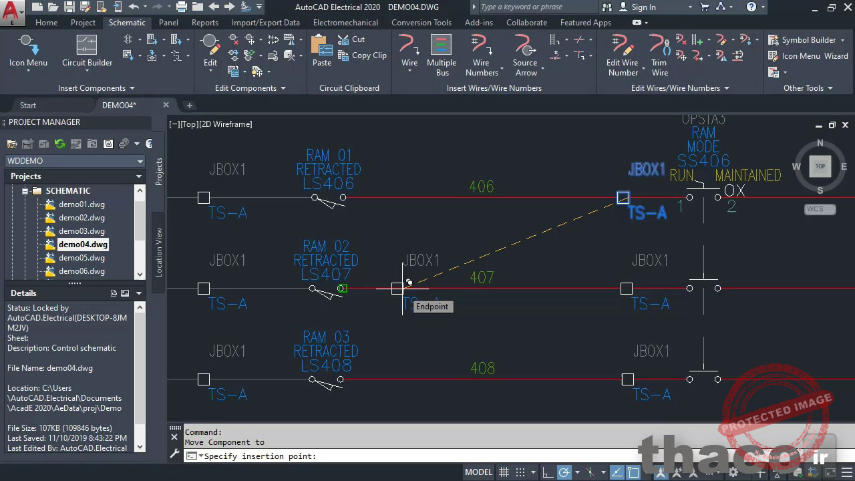This screenshot has width=855, height=481.
Task: Toggle polar tracking in status bar
Action: click(x=564, y=472)
